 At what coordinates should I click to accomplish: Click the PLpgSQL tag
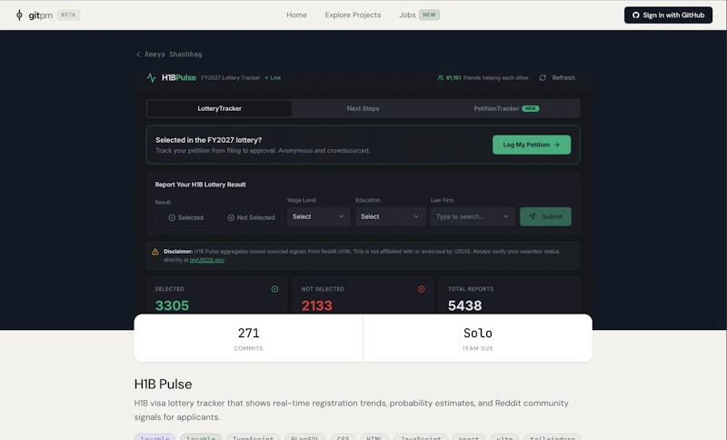click(305, 437)
